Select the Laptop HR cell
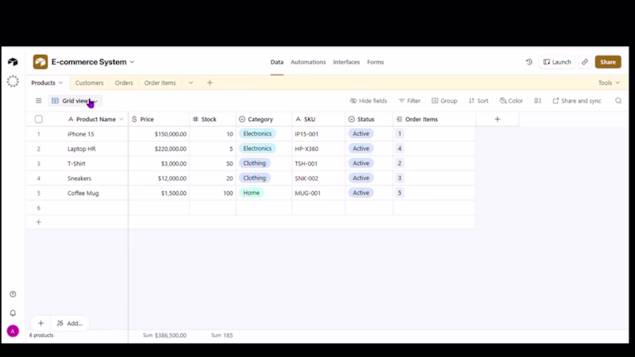 pos(82,148)
